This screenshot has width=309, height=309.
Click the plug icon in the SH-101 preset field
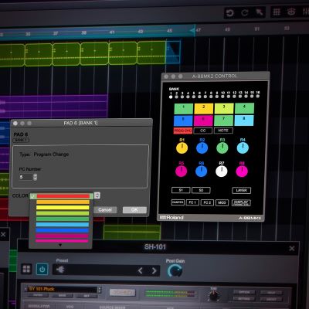pyautogui.click(x=60, y=270)
